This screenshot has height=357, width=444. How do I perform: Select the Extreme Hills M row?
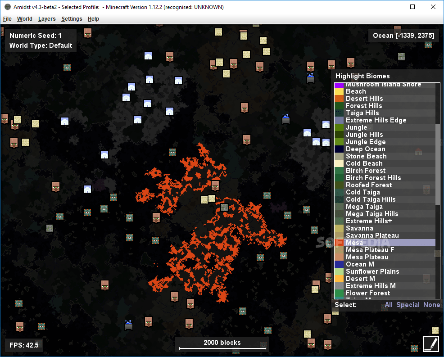(x=385, y=286)
